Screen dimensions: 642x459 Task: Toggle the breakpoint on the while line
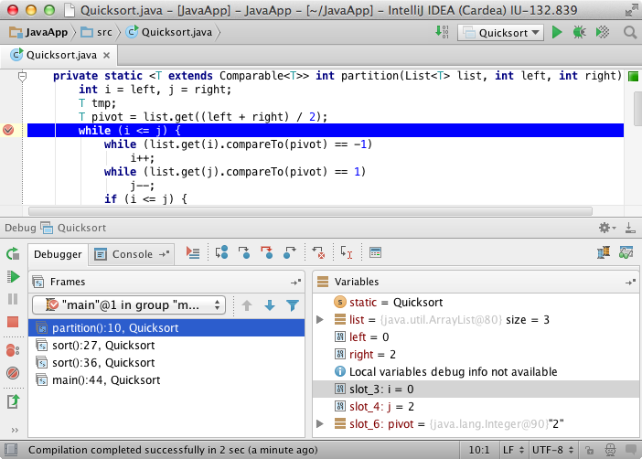[9, 131]
